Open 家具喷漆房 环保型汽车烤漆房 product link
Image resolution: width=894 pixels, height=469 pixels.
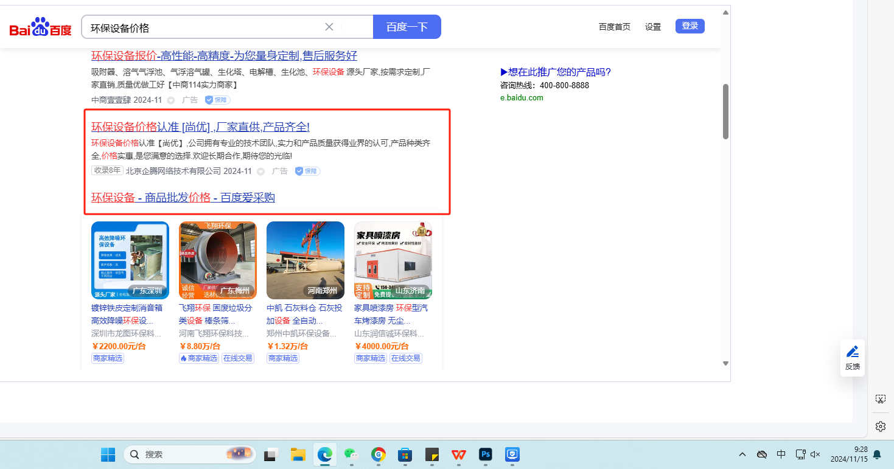pyautogui.click(x=391, y=314)
